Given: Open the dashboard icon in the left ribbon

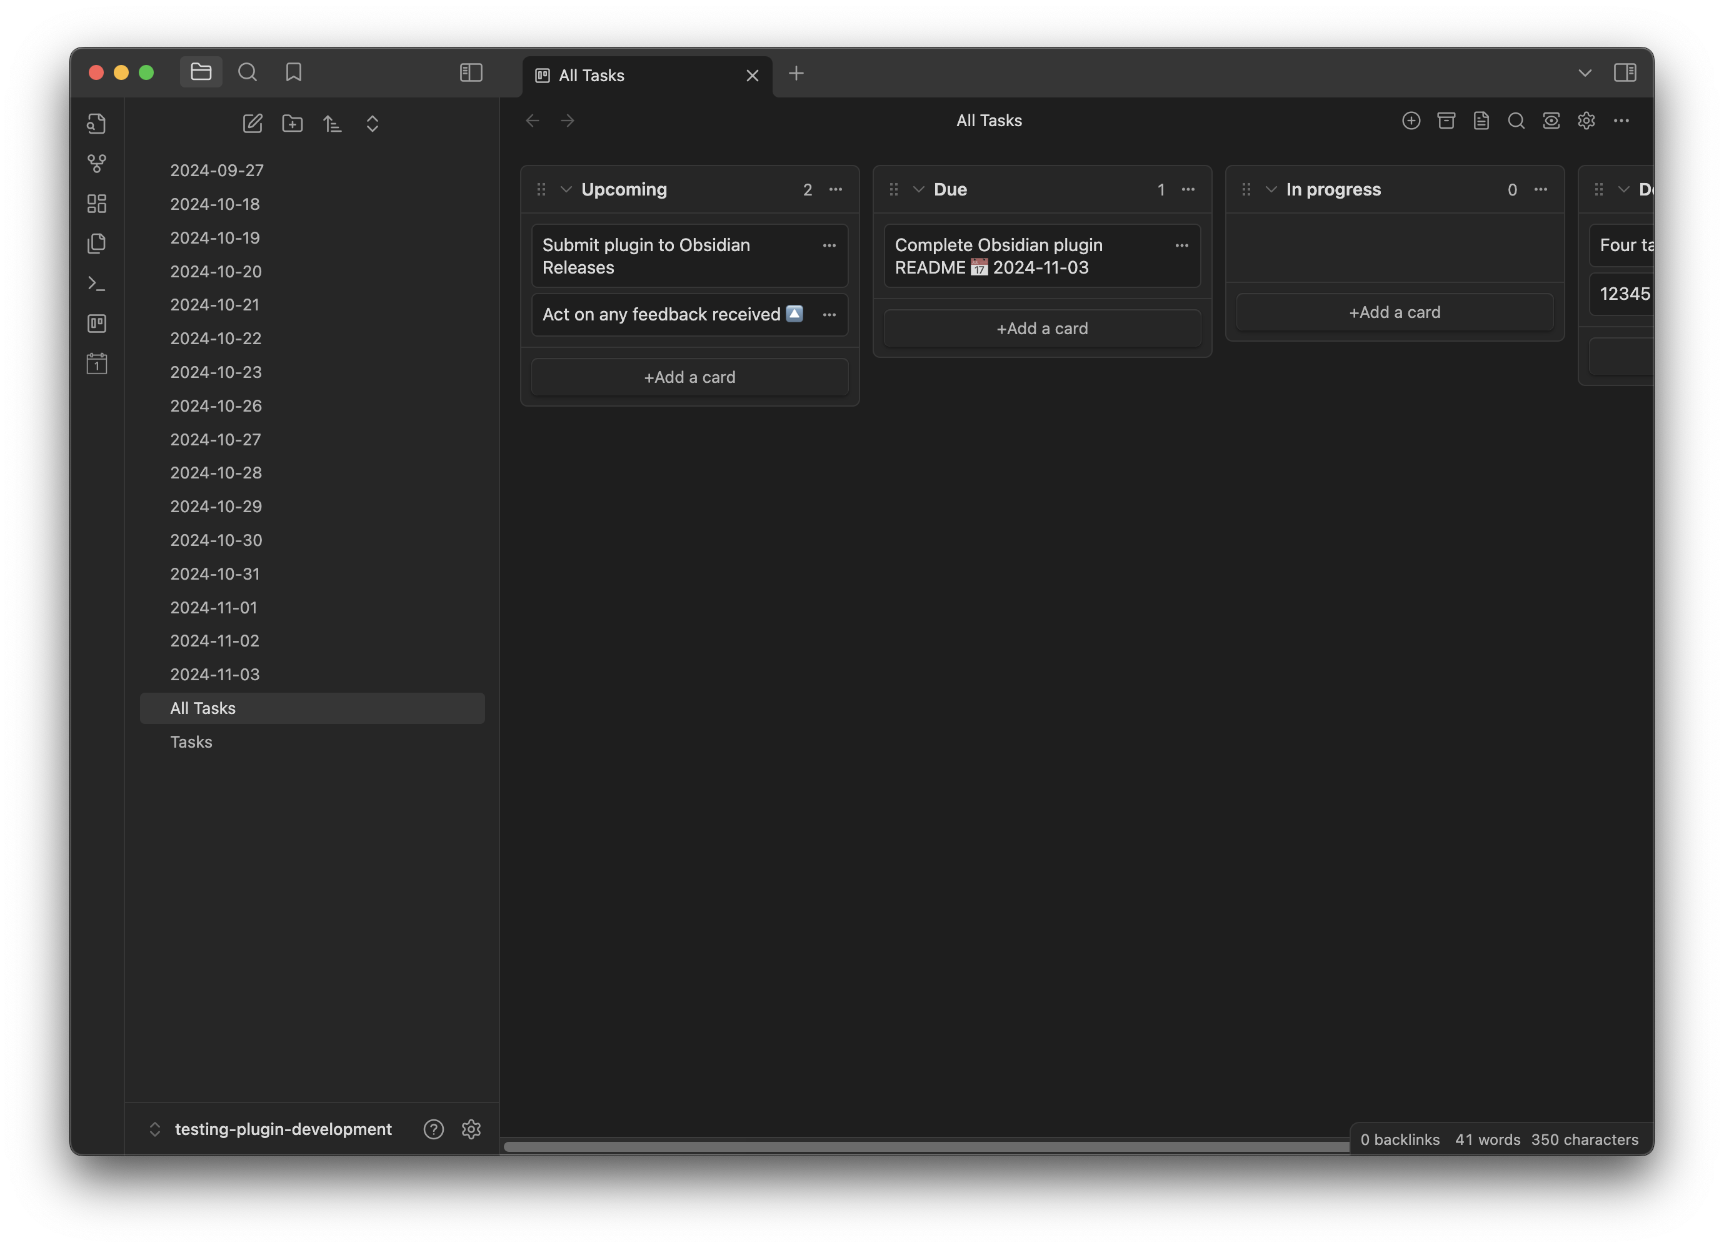Looking at the screenshot, I should click(x=96, y=203).
